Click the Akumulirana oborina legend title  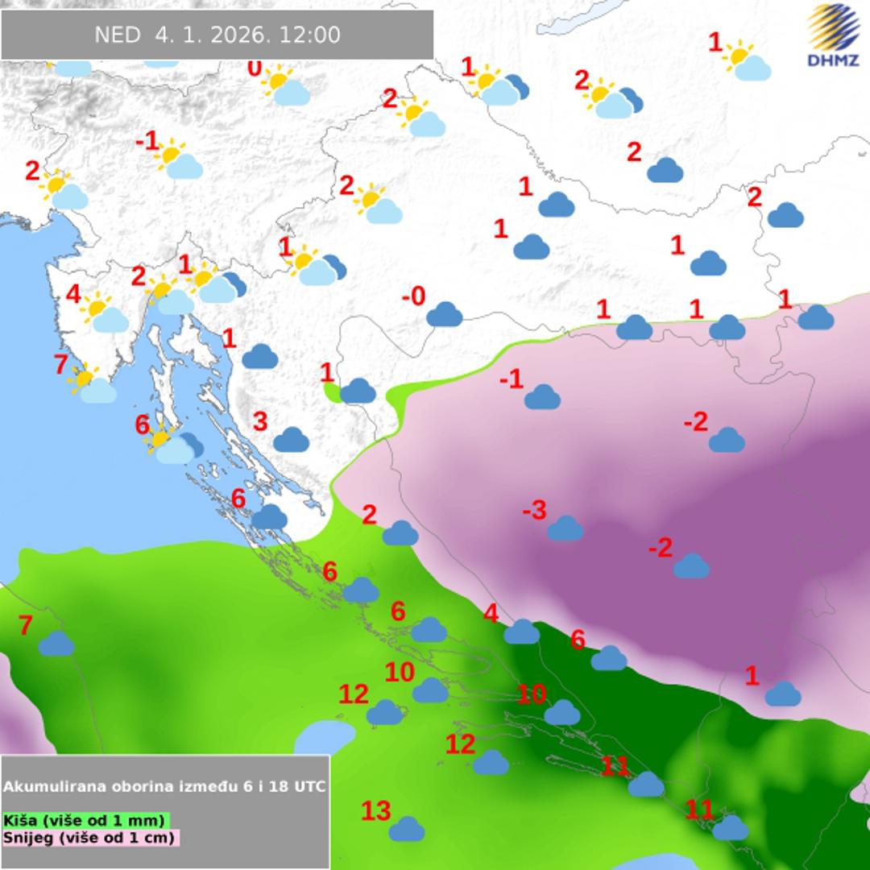click(164, 786)
